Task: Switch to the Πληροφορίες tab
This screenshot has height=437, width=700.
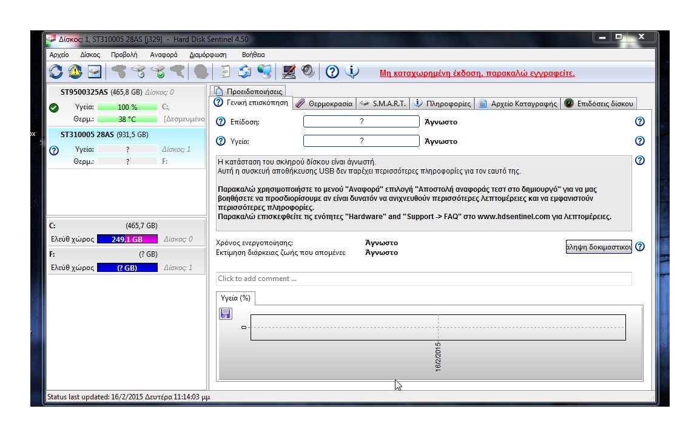Action: pyautogui.click(x=442, y=104)
